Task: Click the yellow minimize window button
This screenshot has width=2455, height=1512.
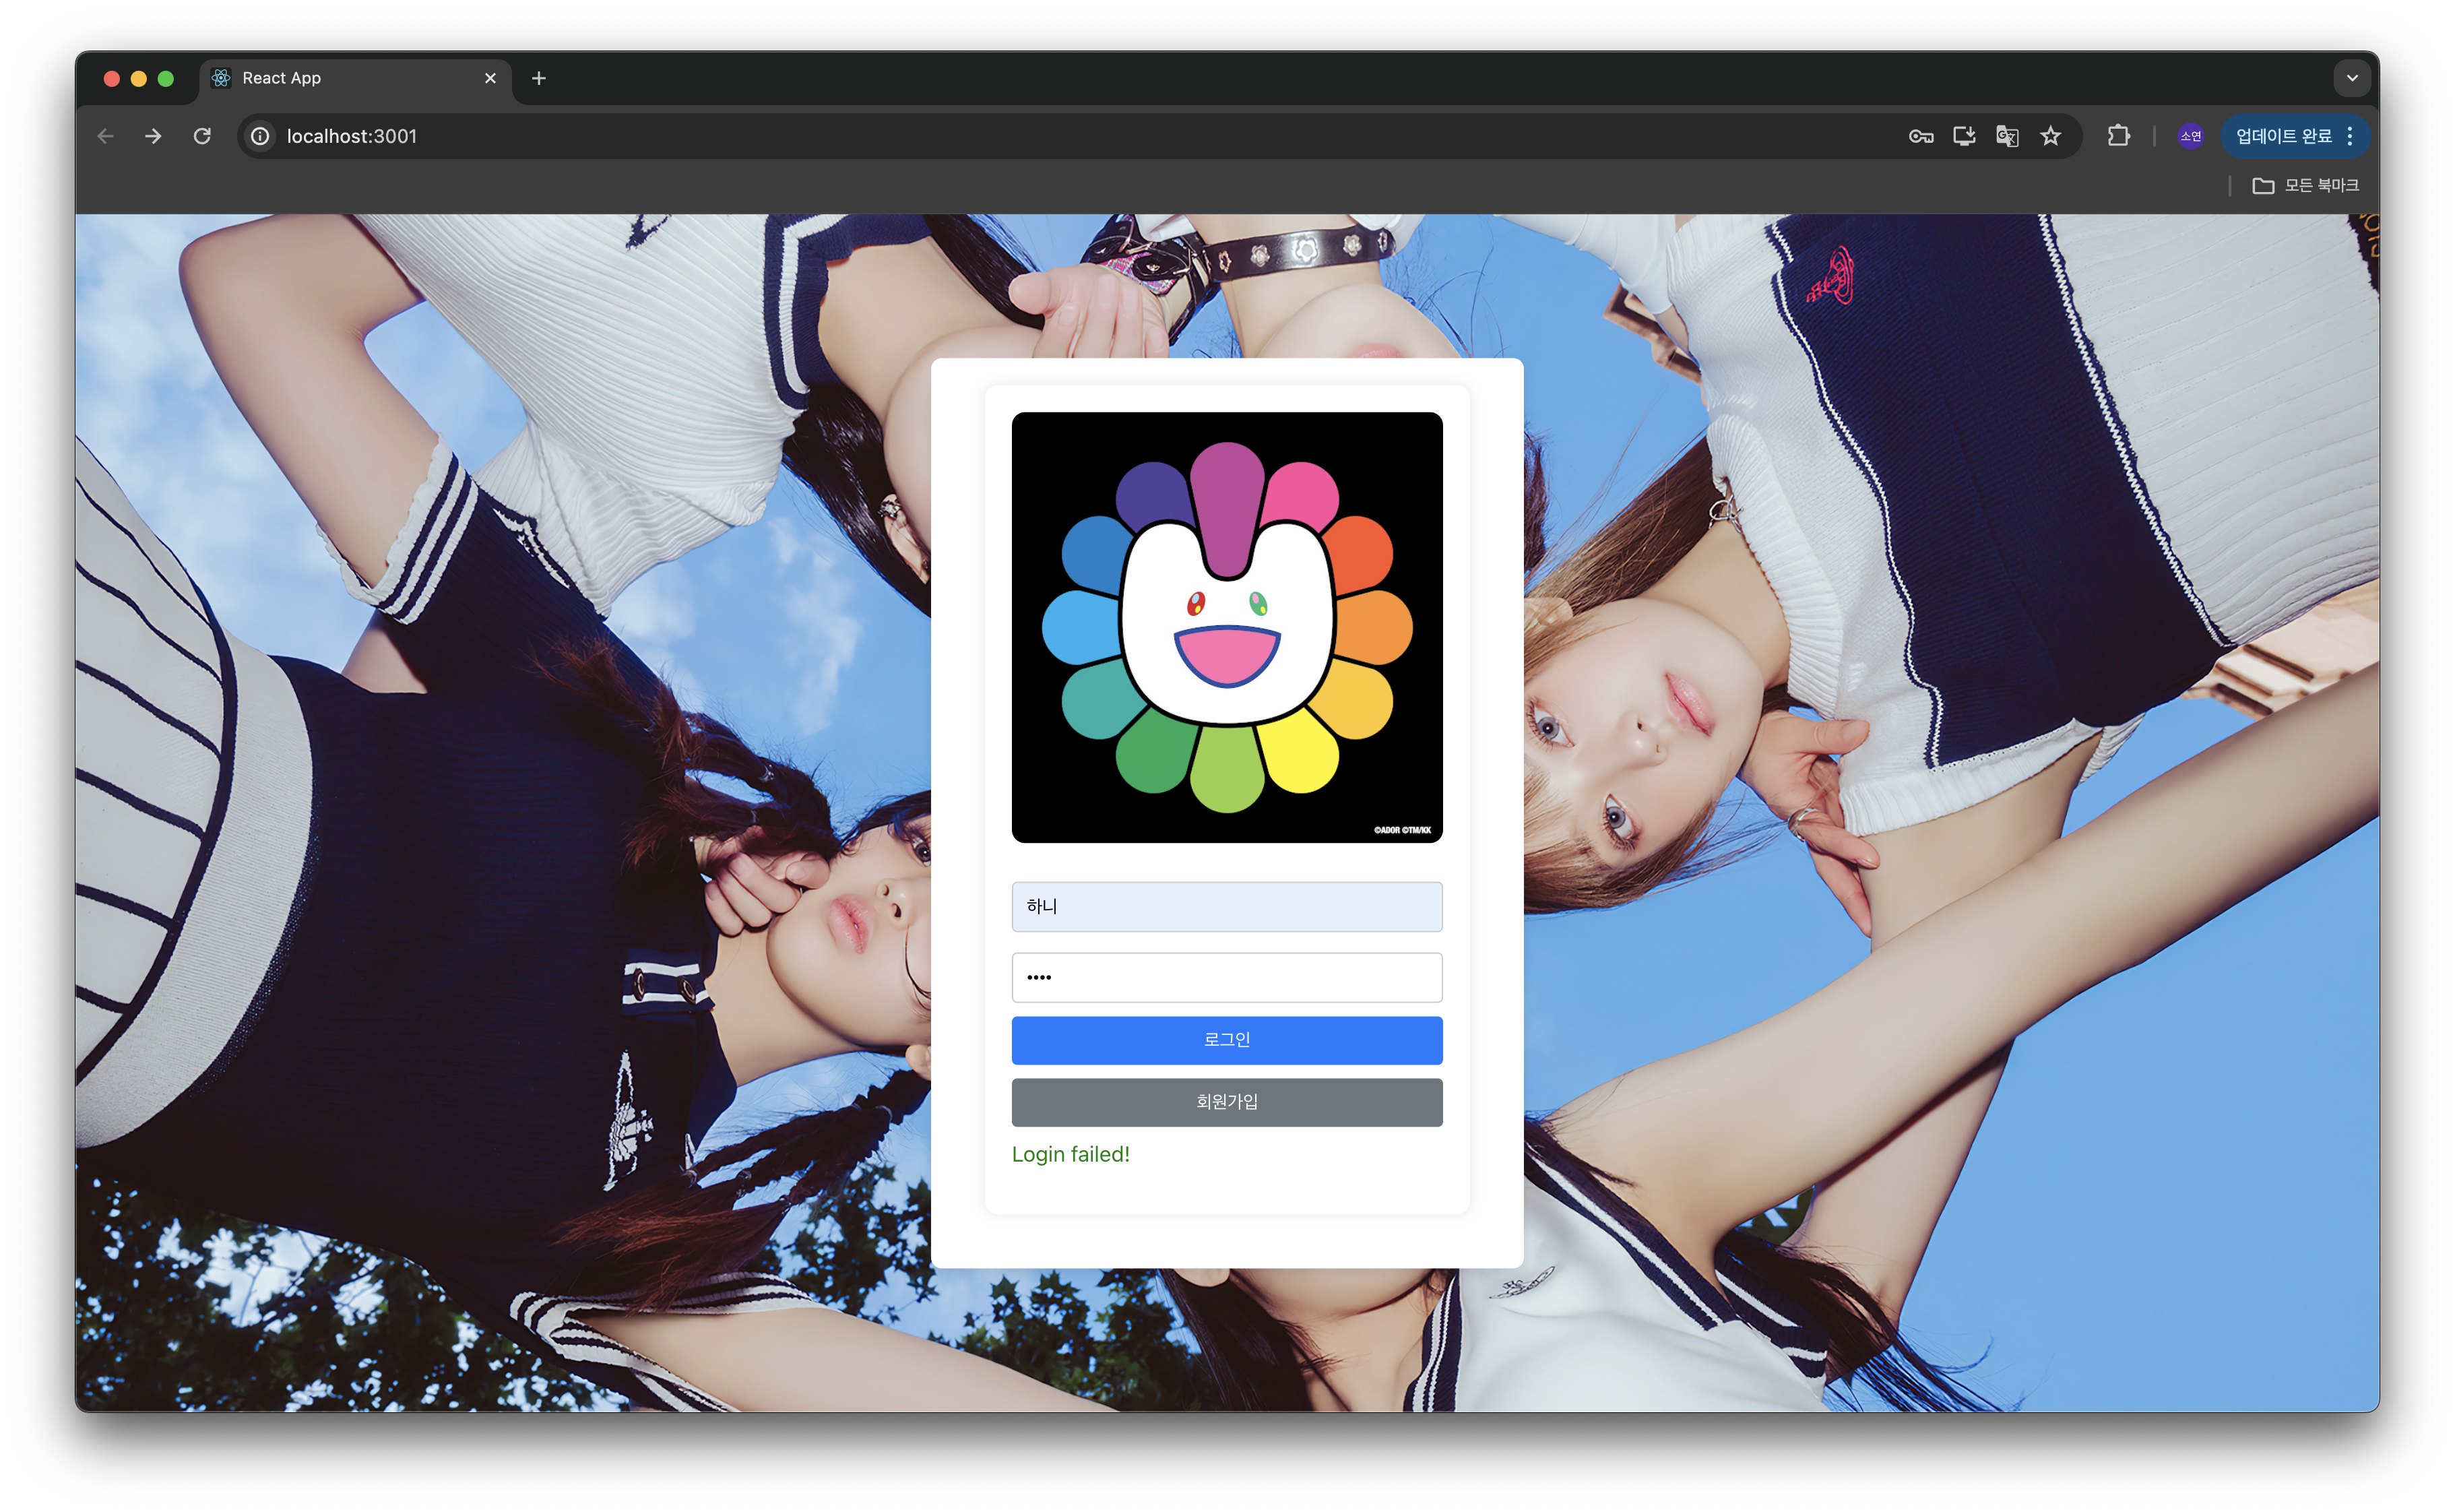Action: point(139,78)
